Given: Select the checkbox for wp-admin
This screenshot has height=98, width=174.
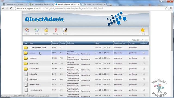Looking at the screenshot, I should [144, 58].
